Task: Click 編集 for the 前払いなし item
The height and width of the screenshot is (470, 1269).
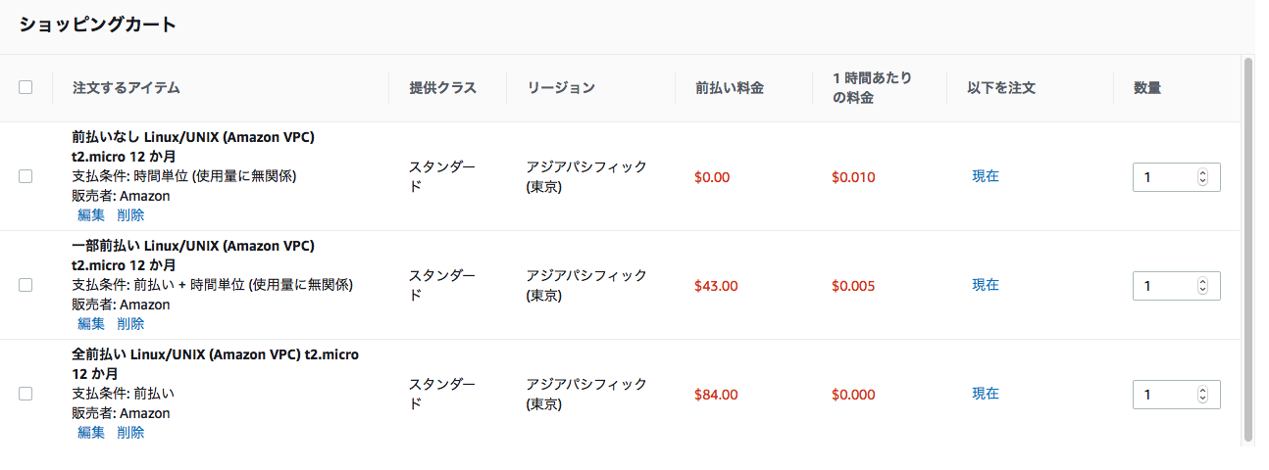Action: click(x=91, y=215)
